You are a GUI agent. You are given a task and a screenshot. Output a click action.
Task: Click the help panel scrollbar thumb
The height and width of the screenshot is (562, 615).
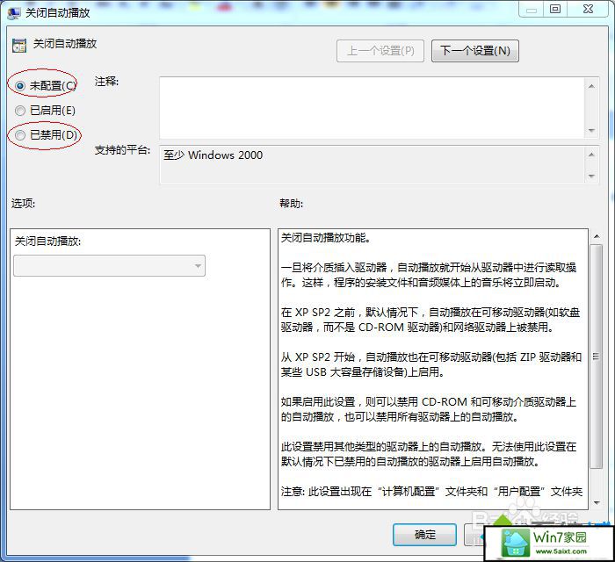(x=597, y=357)
